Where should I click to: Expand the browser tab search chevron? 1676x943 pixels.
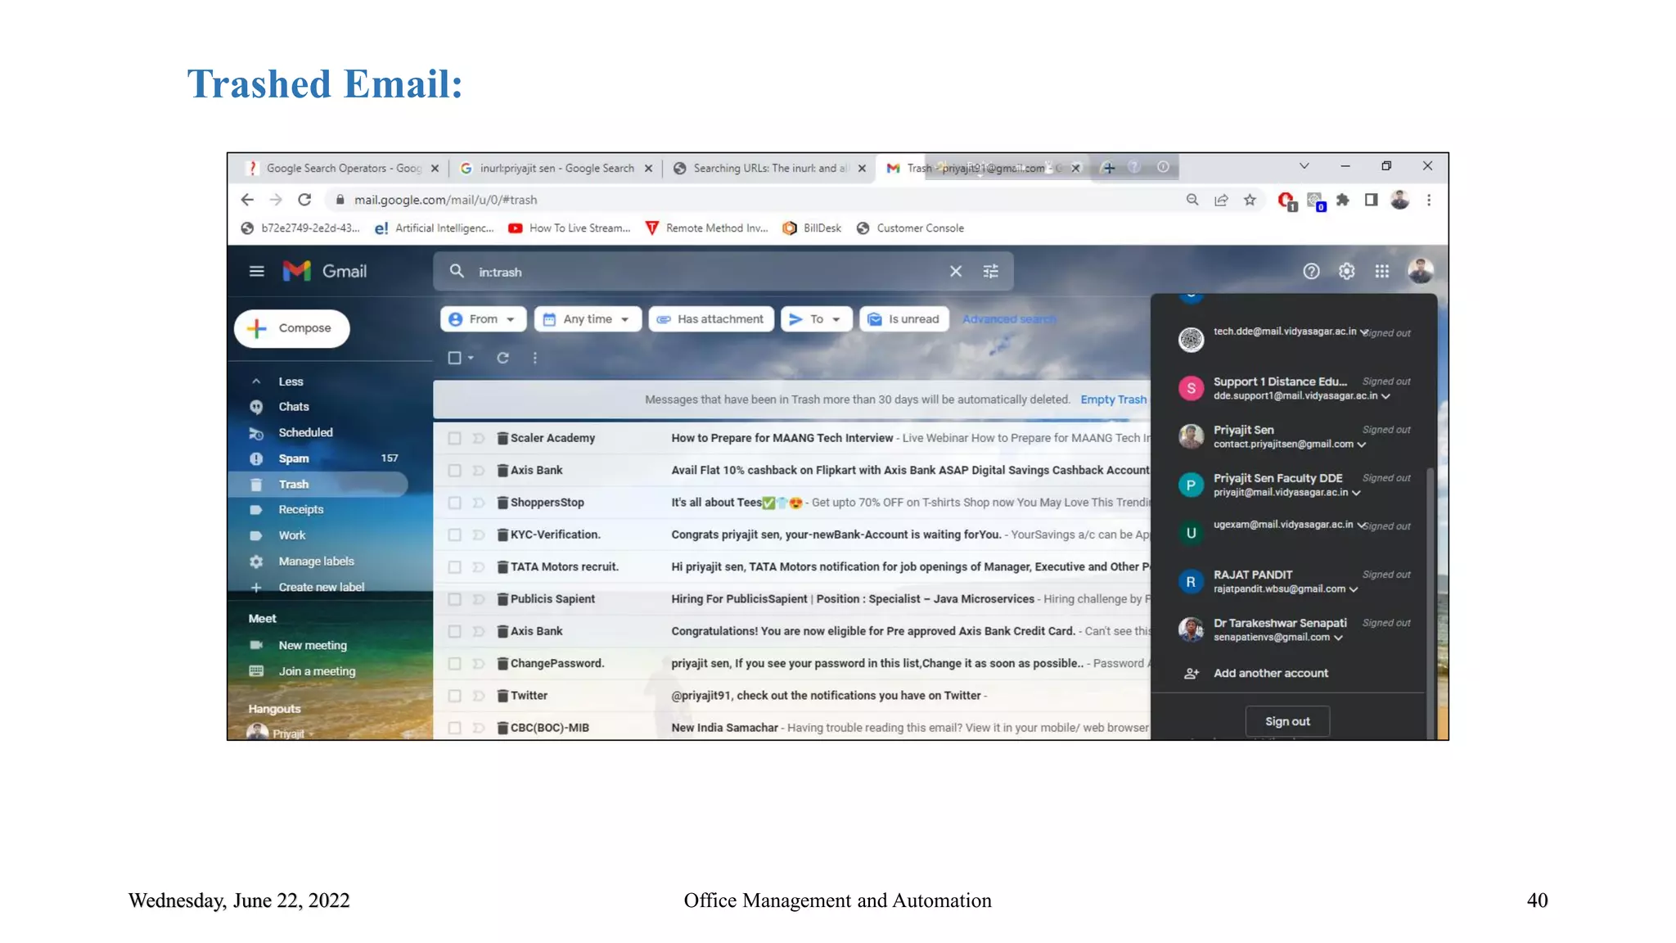pos(1304,166)
